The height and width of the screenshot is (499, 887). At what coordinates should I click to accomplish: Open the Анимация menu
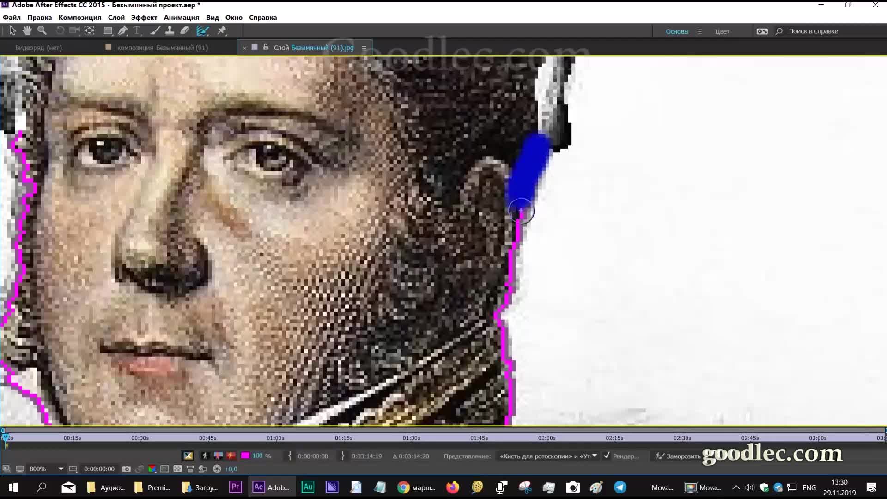181,18
